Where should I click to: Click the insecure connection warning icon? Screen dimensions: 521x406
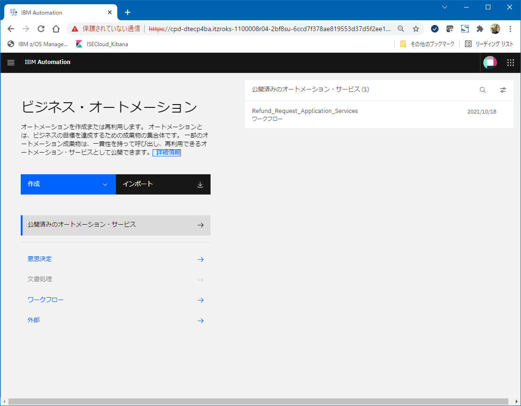pos(75,29)
